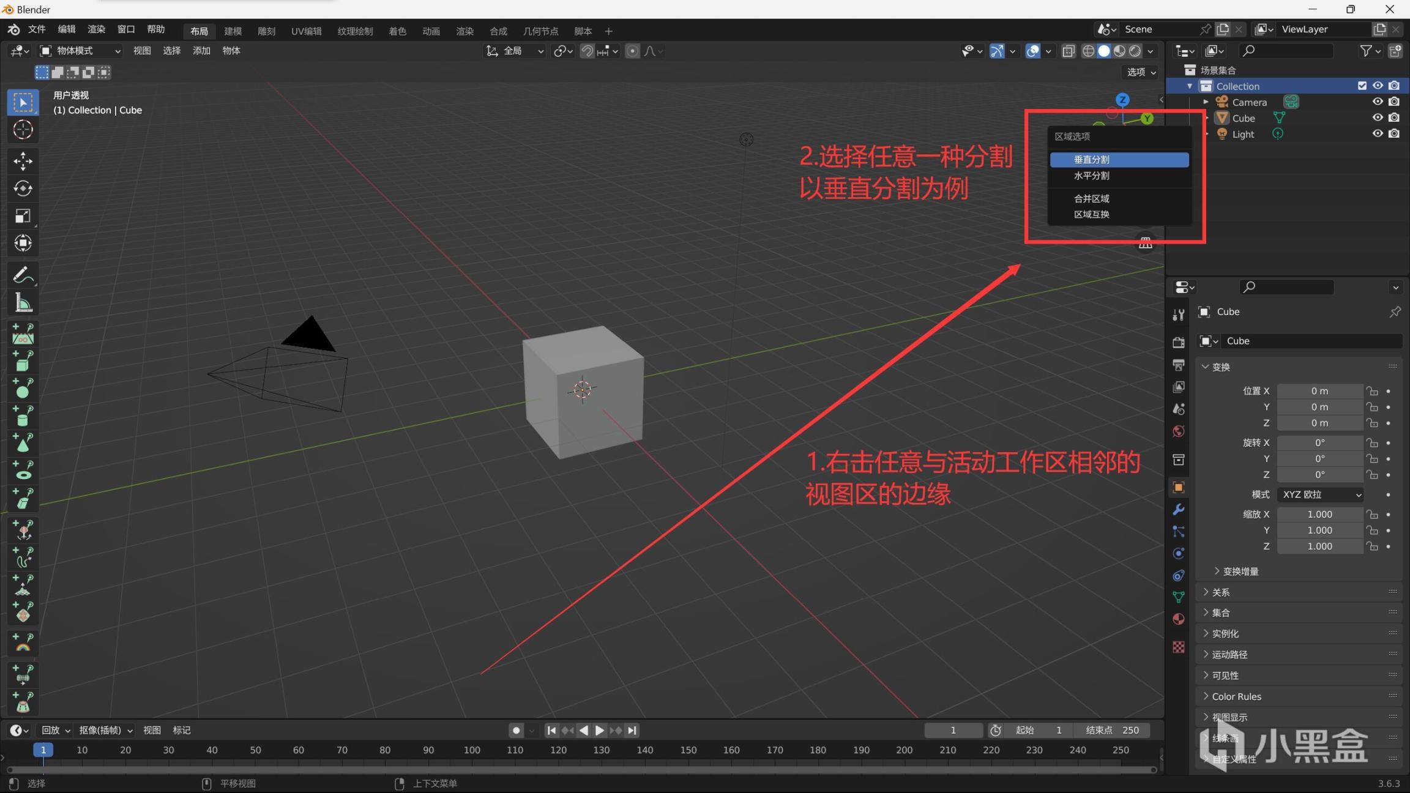Switch to the UV Editing workspace tab

306,31
